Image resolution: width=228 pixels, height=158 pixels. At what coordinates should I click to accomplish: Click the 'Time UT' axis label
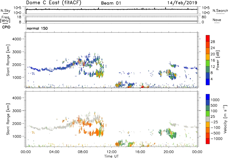coord(111,156)
